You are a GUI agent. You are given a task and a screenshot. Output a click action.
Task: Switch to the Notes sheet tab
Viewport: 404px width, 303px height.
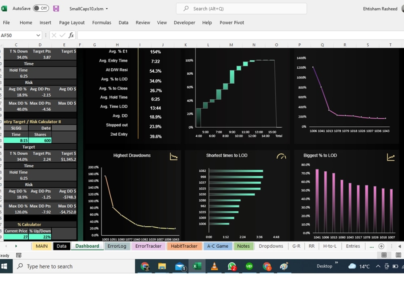pos(243,246)
